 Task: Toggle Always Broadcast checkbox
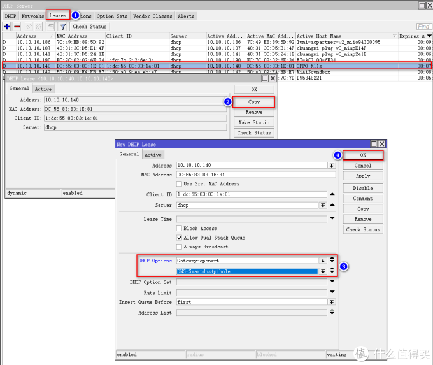(179, 247)
